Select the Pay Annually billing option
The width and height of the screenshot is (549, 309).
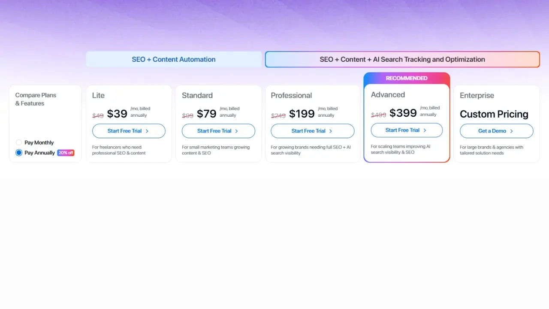18,153
